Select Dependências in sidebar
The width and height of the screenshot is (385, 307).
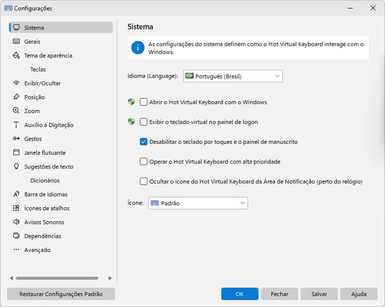(x=61, y=236)
